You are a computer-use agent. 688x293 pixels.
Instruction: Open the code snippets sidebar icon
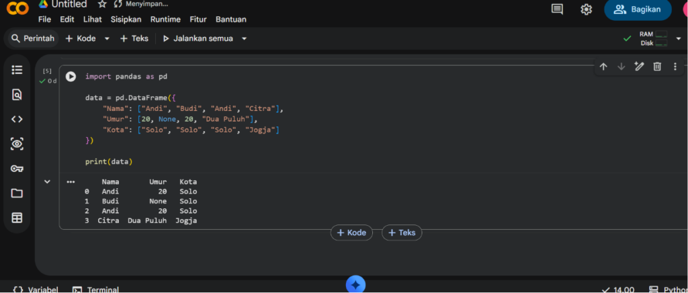[17, 120]
